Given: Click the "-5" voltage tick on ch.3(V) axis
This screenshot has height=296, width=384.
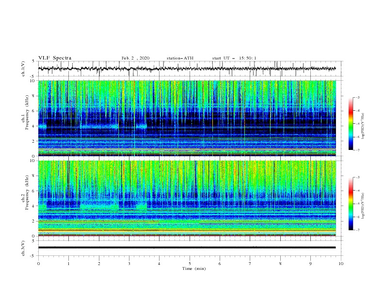Looking at the screenshot, I should (32, 256).
